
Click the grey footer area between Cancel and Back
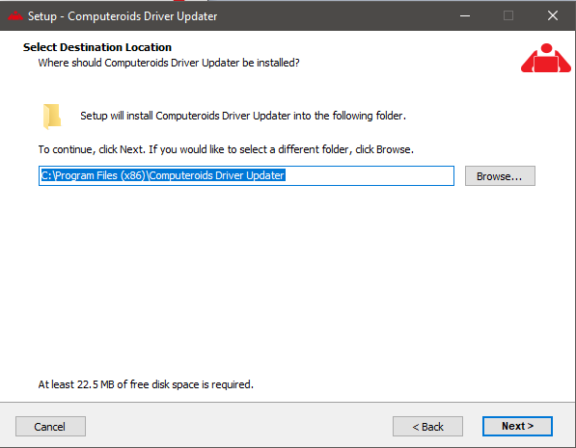click(x=238, y=427)
